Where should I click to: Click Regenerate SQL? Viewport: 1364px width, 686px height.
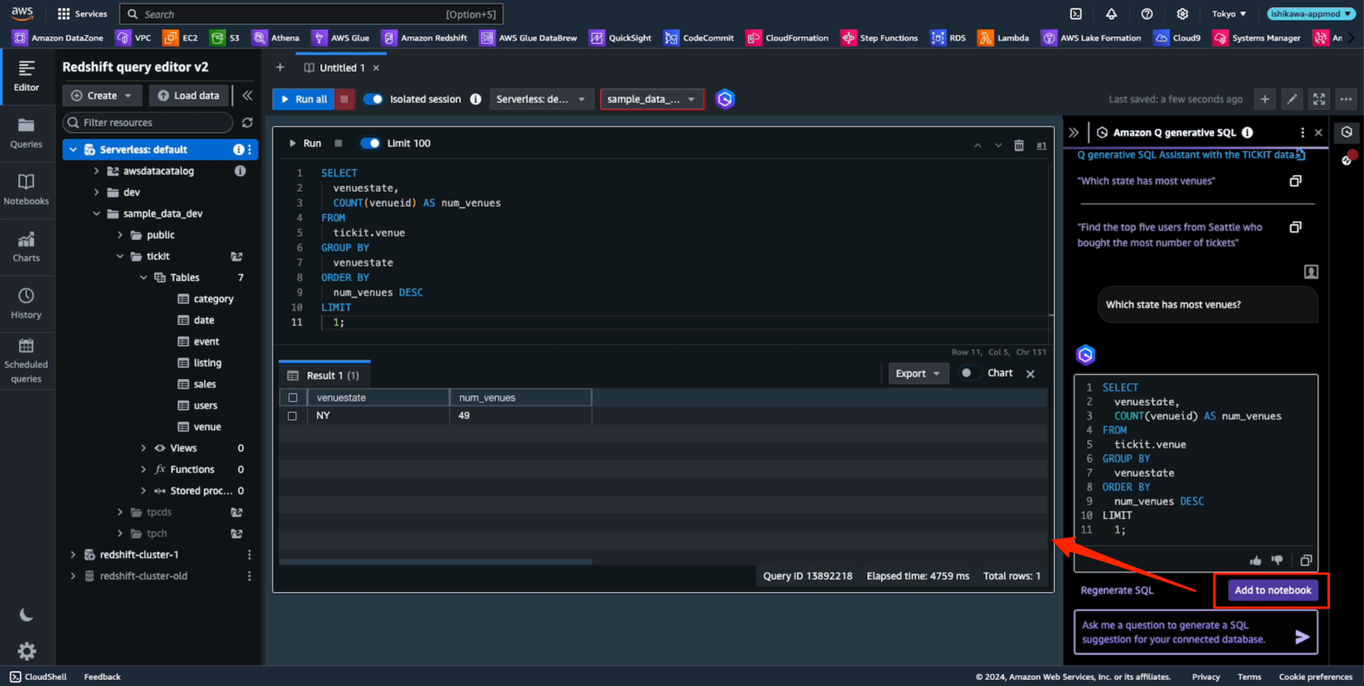pos(1117,591)
